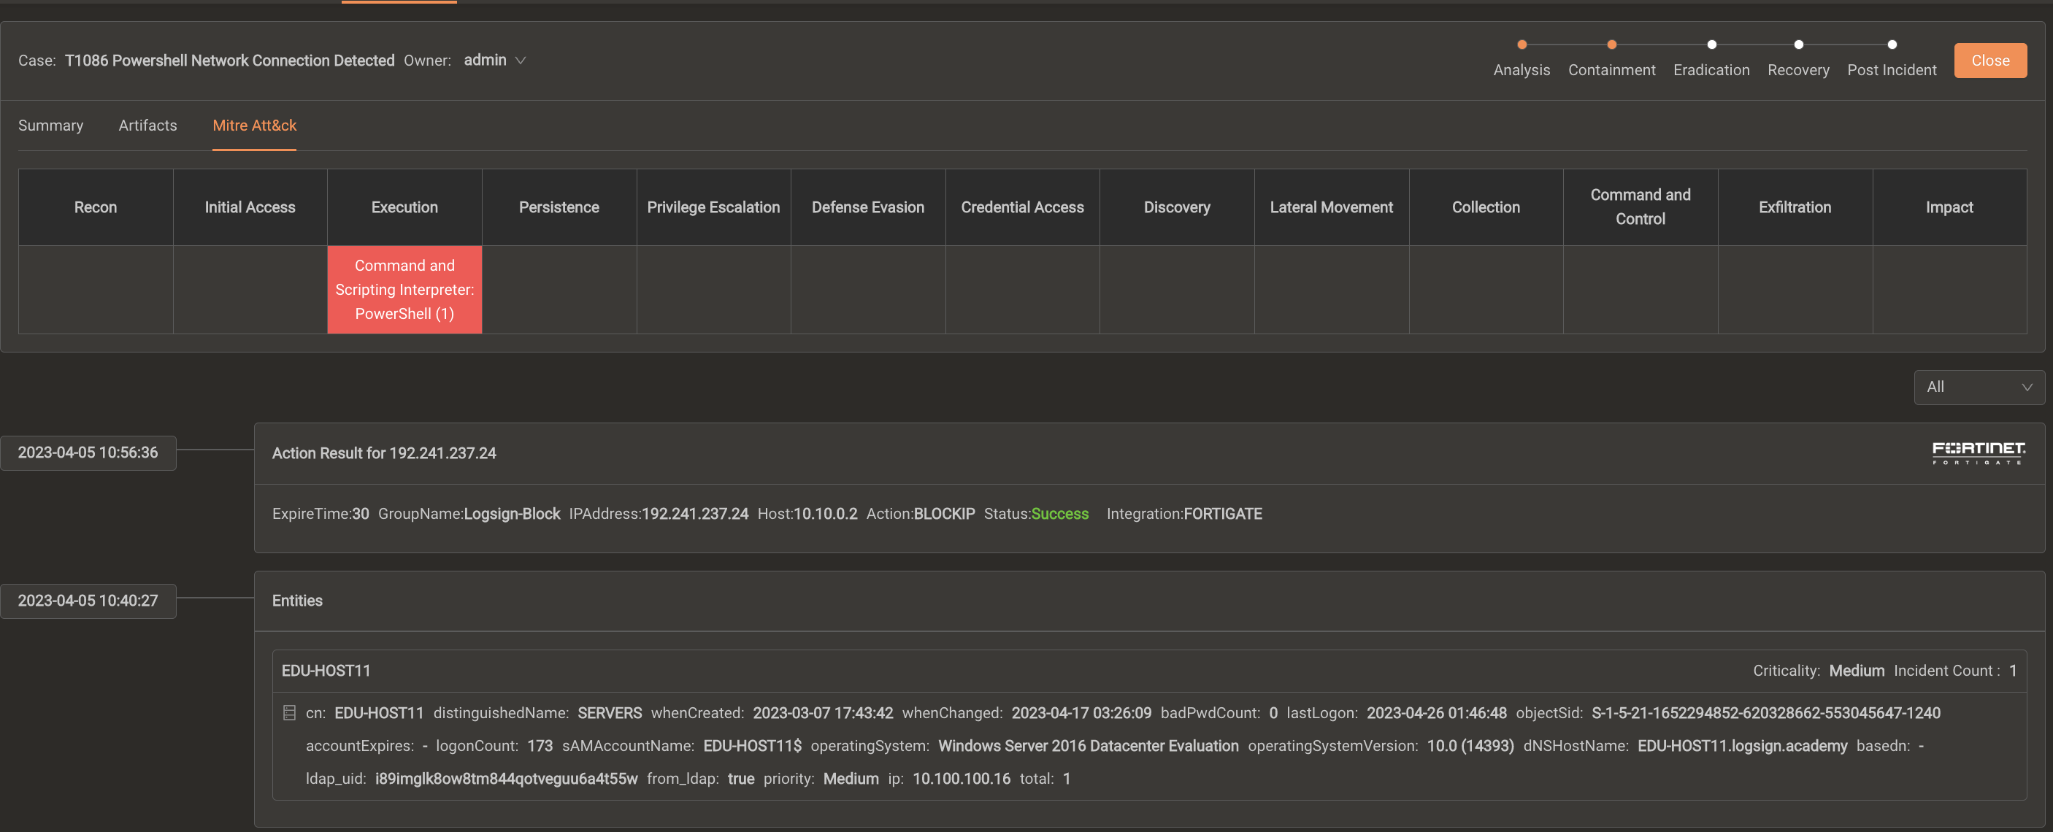Click the Defense Evasion column header

click(868, 207)
